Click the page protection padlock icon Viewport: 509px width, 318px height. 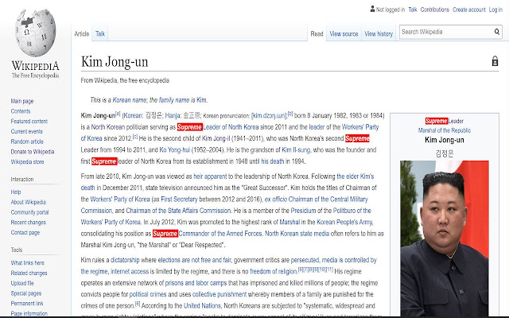pyautogui.click(x=495, y=61)
